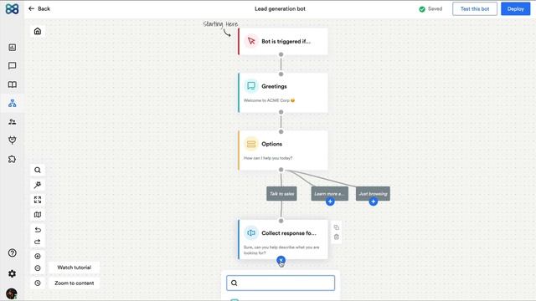
Task: Click the How can I help you today text
Action: click(x=268, y=158)
